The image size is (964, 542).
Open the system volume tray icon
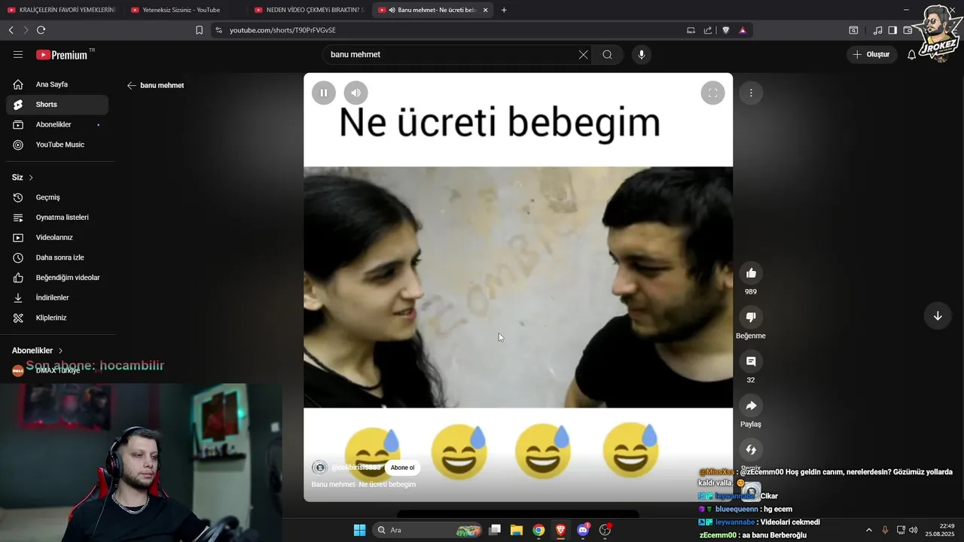point(913,530)
